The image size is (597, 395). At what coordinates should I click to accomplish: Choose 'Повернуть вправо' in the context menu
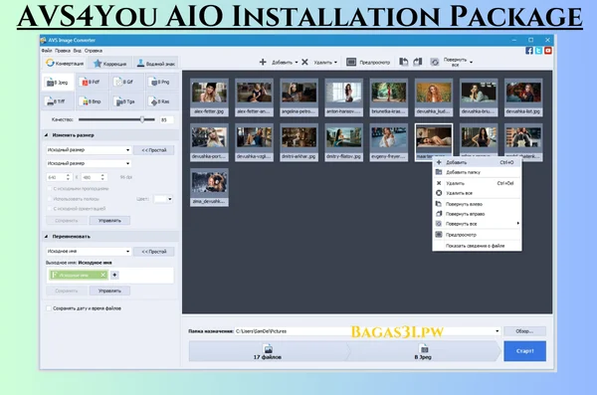tap(477, 214)
